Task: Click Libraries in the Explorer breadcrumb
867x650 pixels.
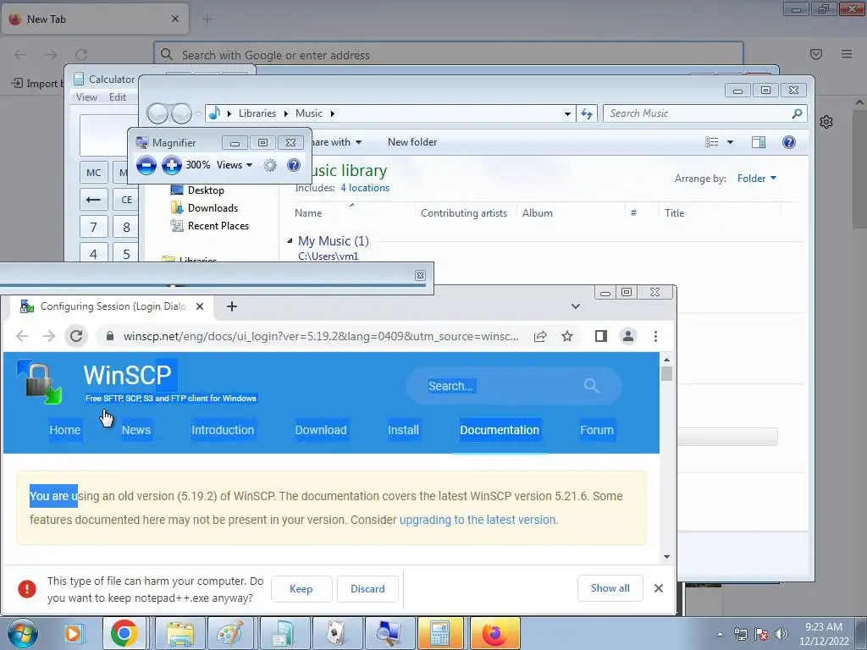Action: pos(257,113)
